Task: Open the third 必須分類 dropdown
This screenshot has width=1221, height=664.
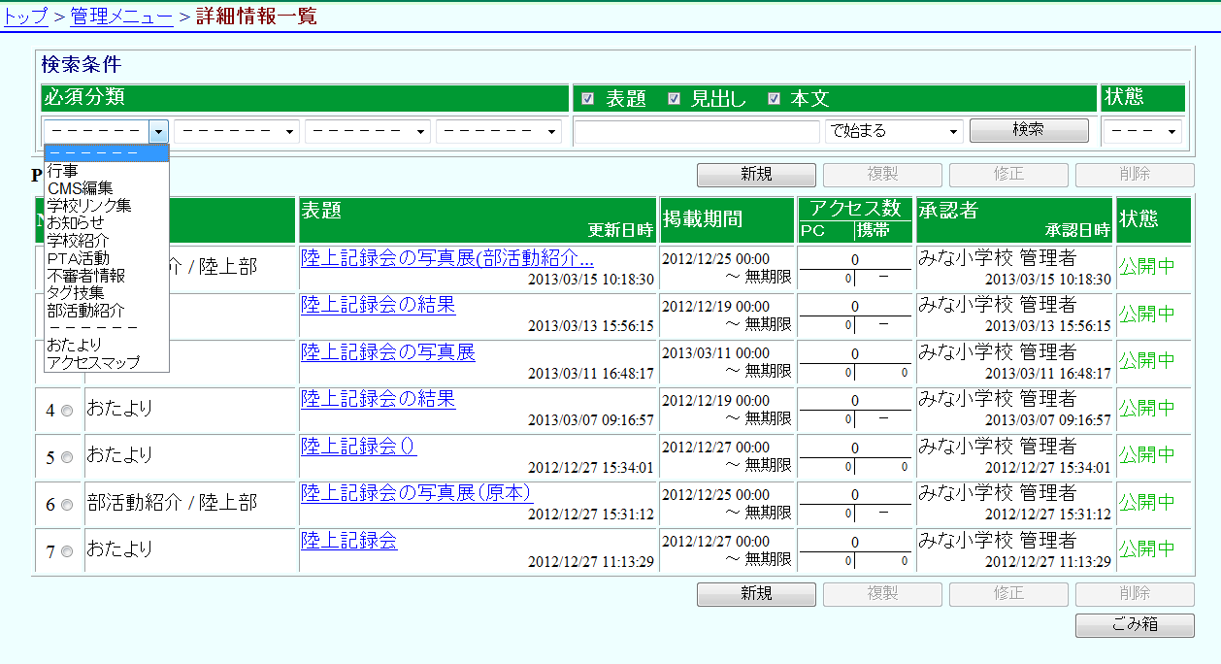Action: point(368,131)
